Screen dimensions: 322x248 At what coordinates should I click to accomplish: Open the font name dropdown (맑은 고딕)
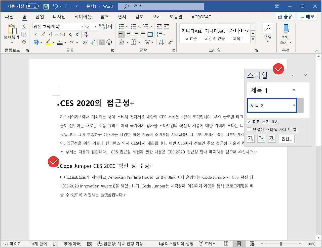82,27
